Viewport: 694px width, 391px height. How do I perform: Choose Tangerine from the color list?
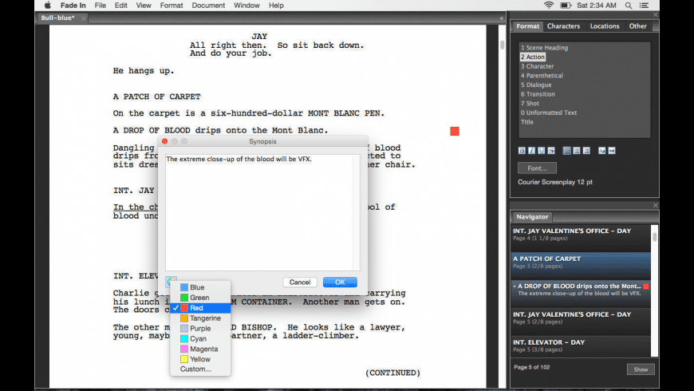click(x=200, y=318)
